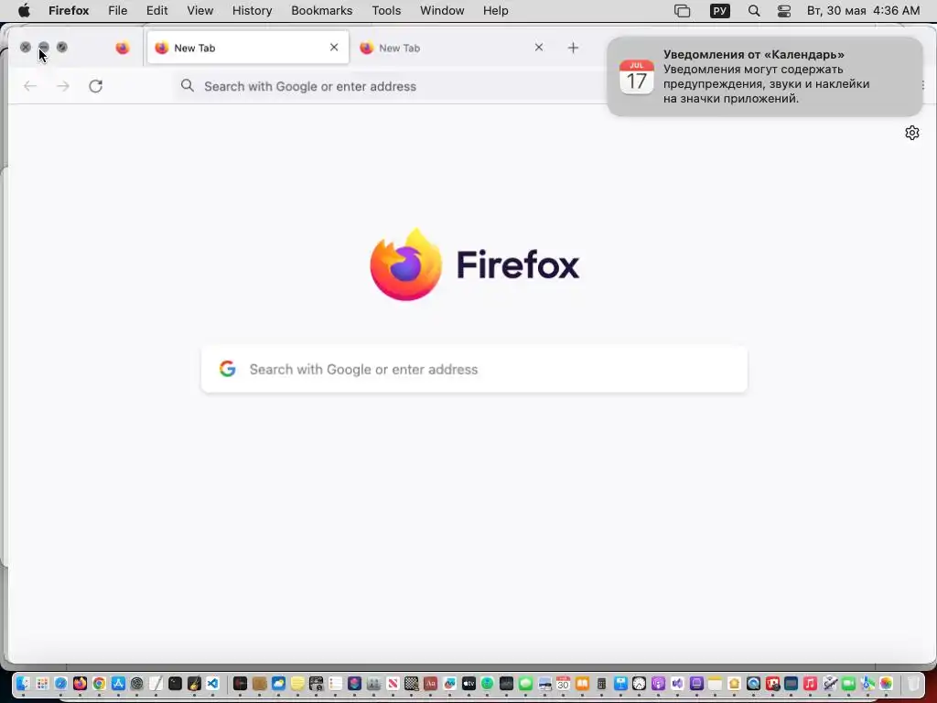Open the Home app from the Dock

(734, 683)
